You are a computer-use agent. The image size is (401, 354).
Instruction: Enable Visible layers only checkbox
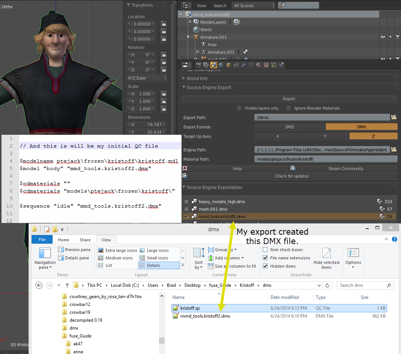click(239, 108)
